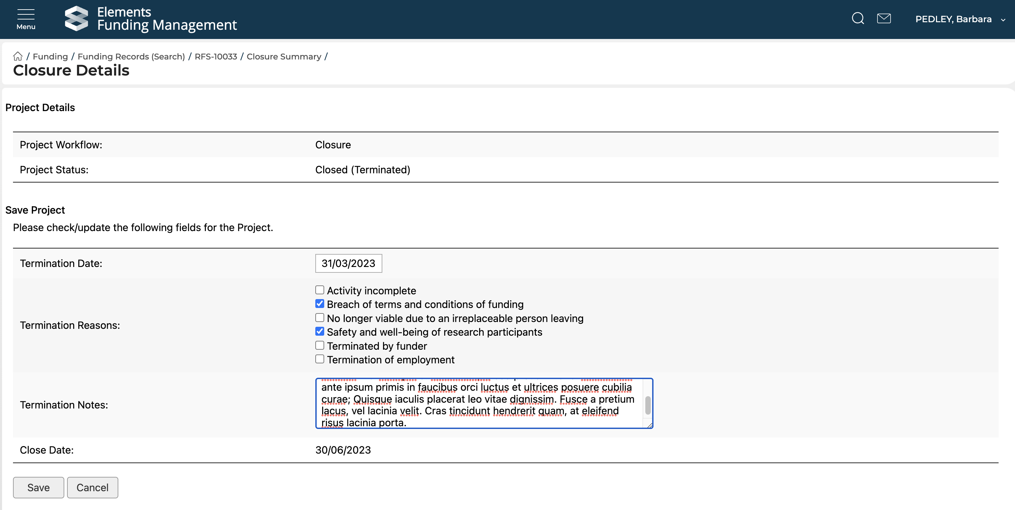Viewport: 1015px width, 510px height.
Task: Go to Funding breadcrumb link
Action: 50,56
